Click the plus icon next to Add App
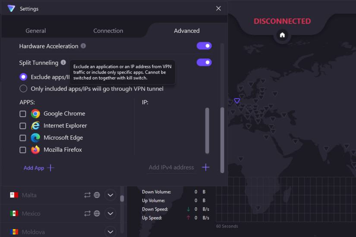 [x=50, y=168]
